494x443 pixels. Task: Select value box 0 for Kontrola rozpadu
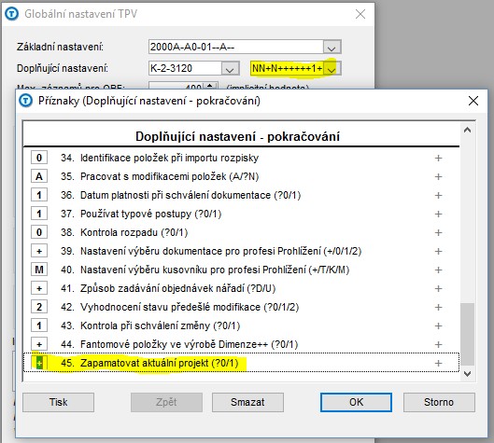(39, 232)
